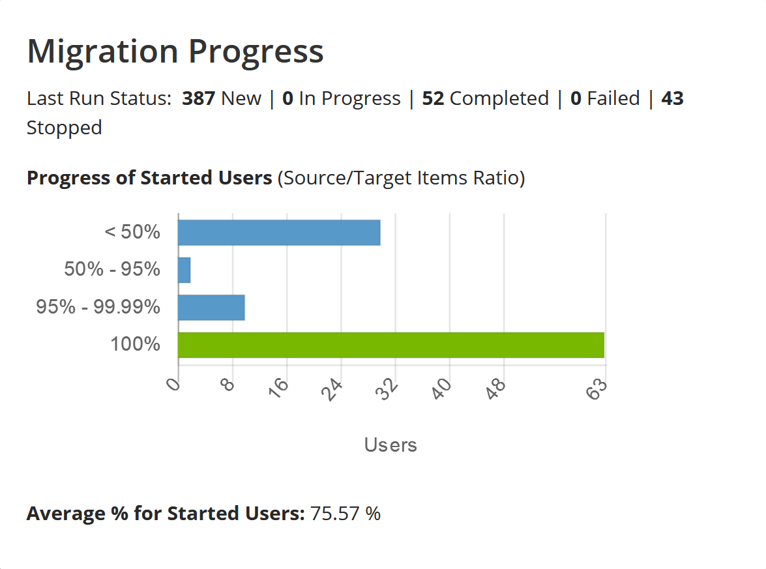Click the Progress of Started Users title
This screenshot has height=569, width=766.
[x=149, y=178]
